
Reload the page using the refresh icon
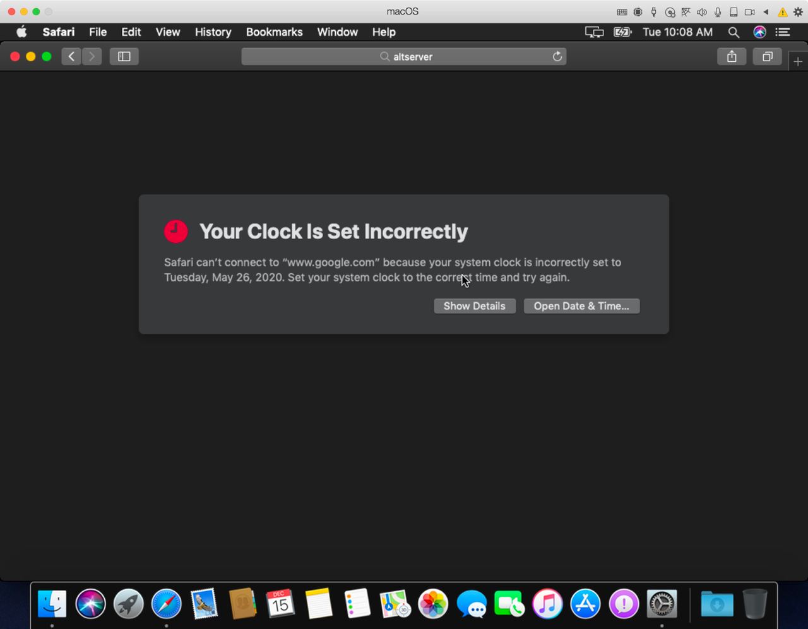coord(557,57)
